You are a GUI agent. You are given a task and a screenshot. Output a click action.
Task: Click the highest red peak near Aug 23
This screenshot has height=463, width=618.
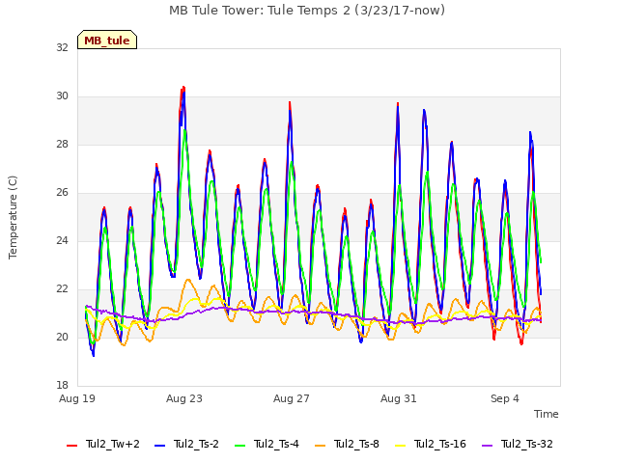click(183, 88)
